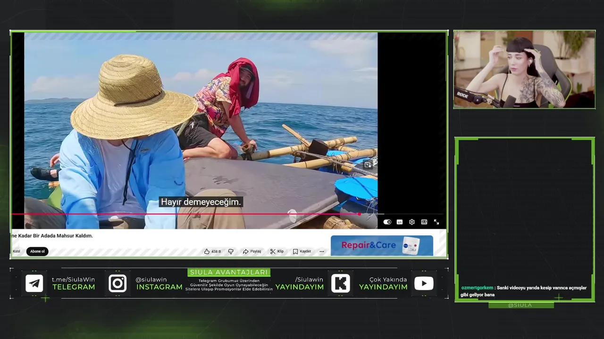This screenshot has width=604, height=339.
Task: Click the Katıl join button
Action: point(17,251)
